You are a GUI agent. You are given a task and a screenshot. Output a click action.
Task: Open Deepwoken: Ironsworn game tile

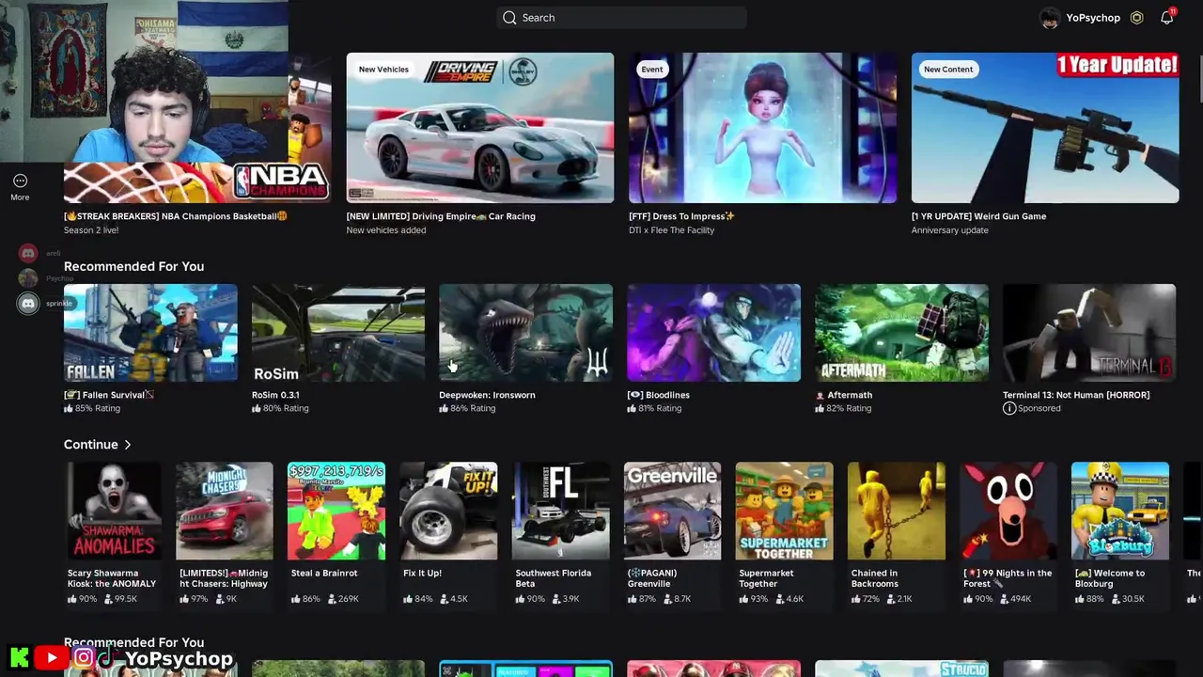tap(525, 333)
